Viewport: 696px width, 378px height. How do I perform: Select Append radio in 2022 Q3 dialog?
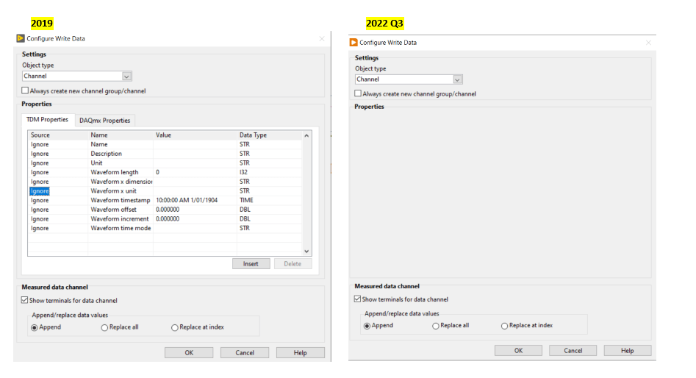367,326
